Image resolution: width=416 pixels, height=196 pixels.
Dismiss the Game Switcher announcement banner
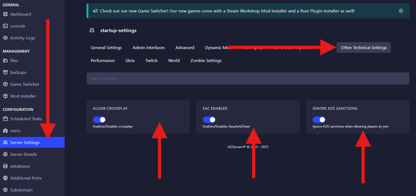click(x=401, y=11)
